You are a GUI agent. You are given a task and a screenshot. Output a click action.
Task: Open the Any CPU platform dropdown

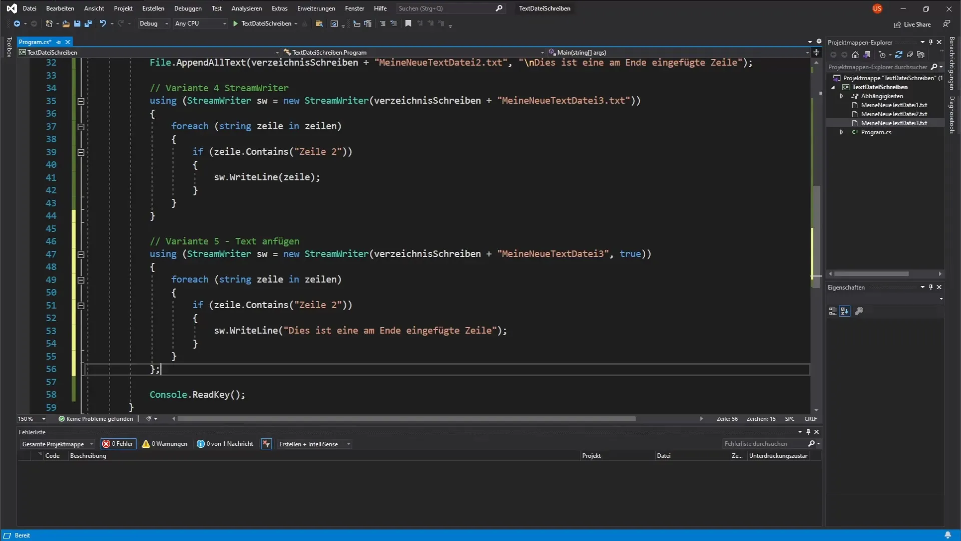(200, 24)
